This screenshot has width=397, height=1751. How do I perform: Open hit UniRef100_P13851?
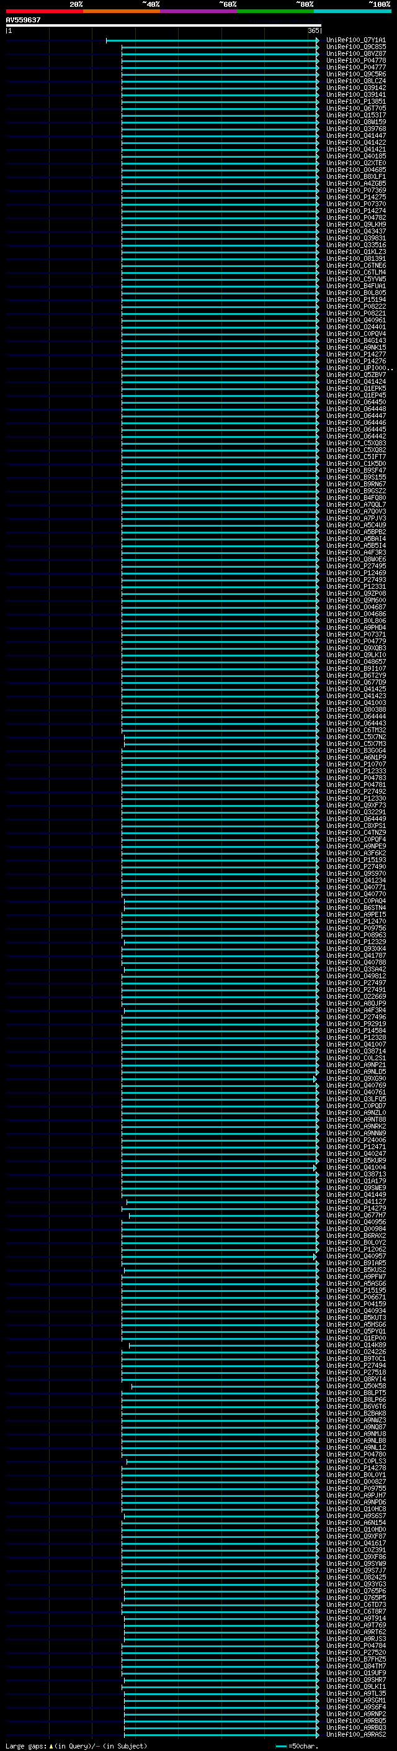coord(355,101)
